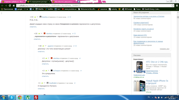
Task: Open the lostfilm bookmark
Action: [x=49, y=9]
